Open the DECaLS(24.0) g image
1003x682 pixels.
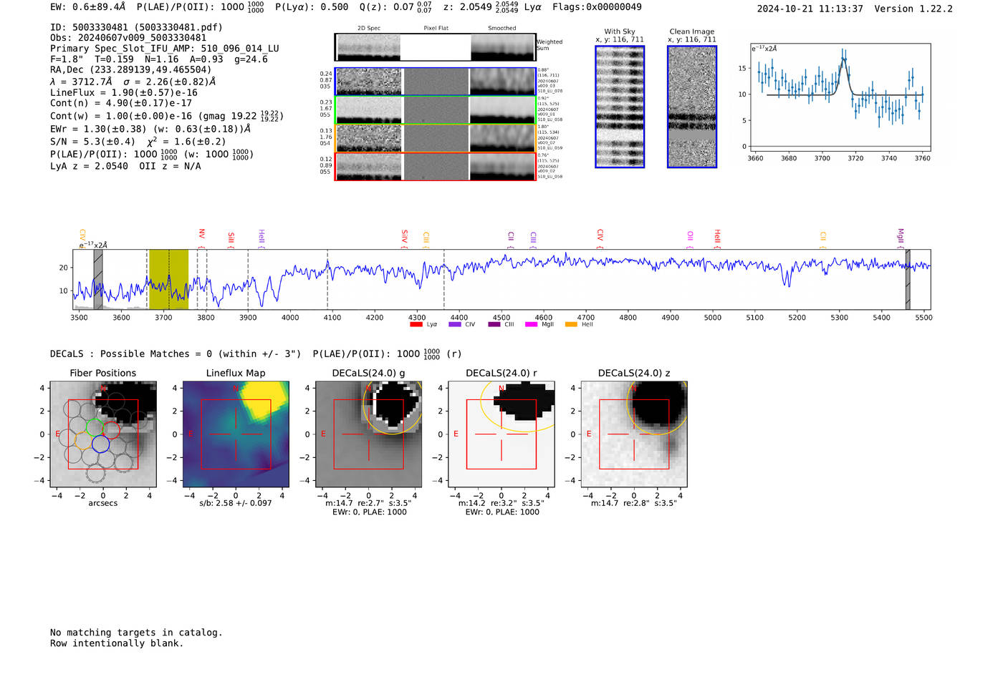368,434
